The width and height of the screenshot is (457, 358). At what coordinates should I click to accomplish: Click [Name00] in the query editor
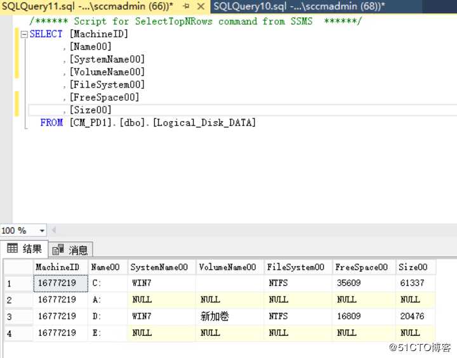[90, 46]
